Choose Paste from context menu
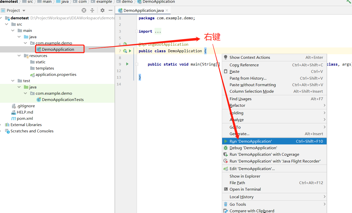Screen dimensions: 352x213 coord(274,71)
